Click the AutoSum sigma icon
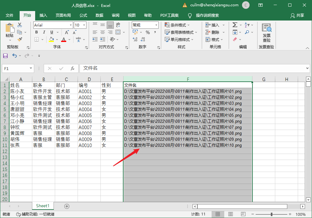 235,25
